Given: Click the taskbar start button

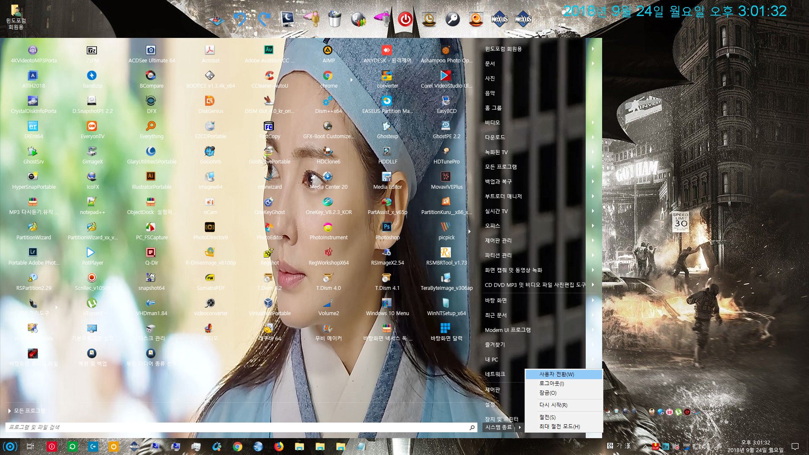Looking at the screenshot, I should (10, 446).
